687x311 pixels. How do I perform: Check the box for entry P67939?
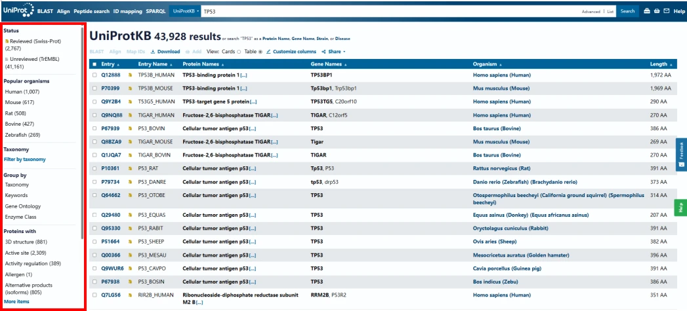coord(94,128)
